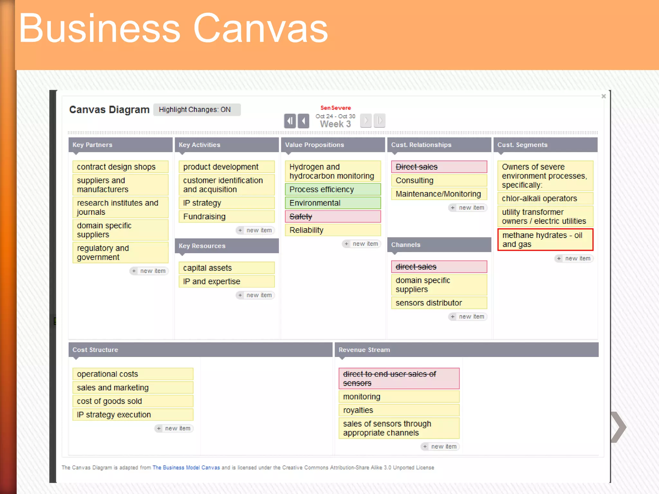Click 'IP and expertise' item
This screenshot has height=494, width=659.
(227, 281)
